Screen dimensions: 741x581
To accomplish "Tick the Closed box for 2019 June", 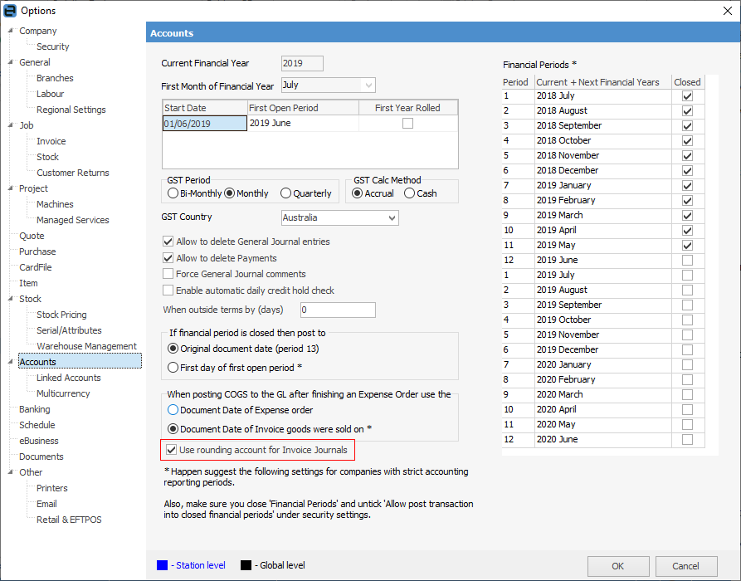I will 686,261.
